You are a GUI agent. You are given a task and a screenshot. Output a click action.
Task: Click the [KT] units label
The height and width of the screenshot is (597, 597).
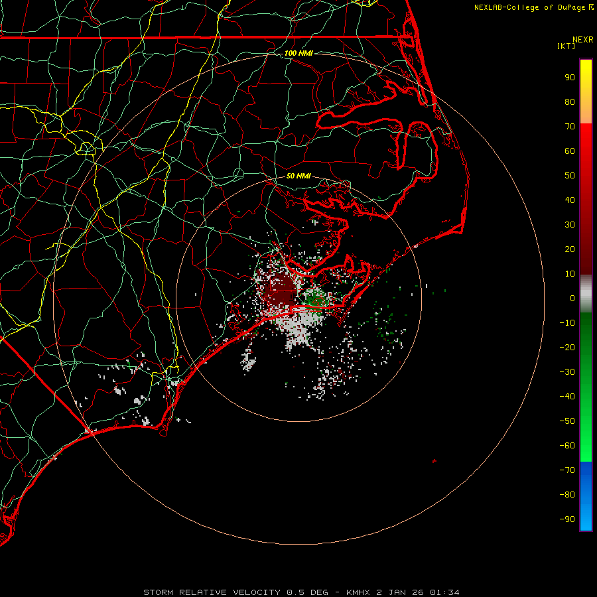(x=566, y=46)
